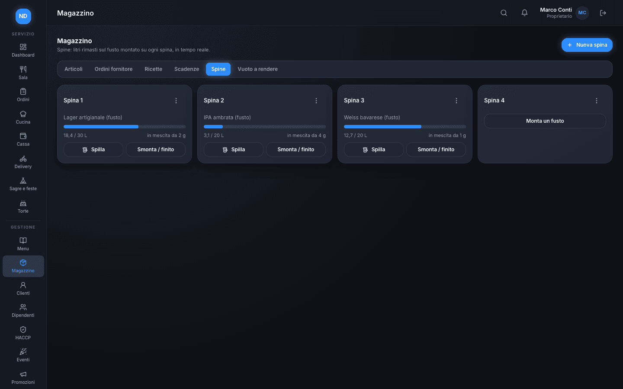Open the Ricette tab
This screenshot has width=623, height=389.
point(154,69)
